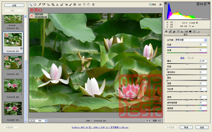Viewport: 212px width, 132px height.
Task: Open the 39% zoom level dropdown
Action: click(x=46, y=121)
